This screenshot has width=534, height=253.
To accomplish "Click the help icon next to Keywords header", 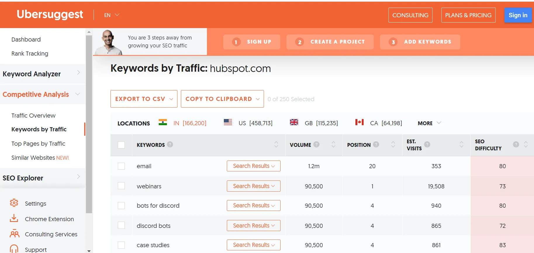I will (170, 144).
